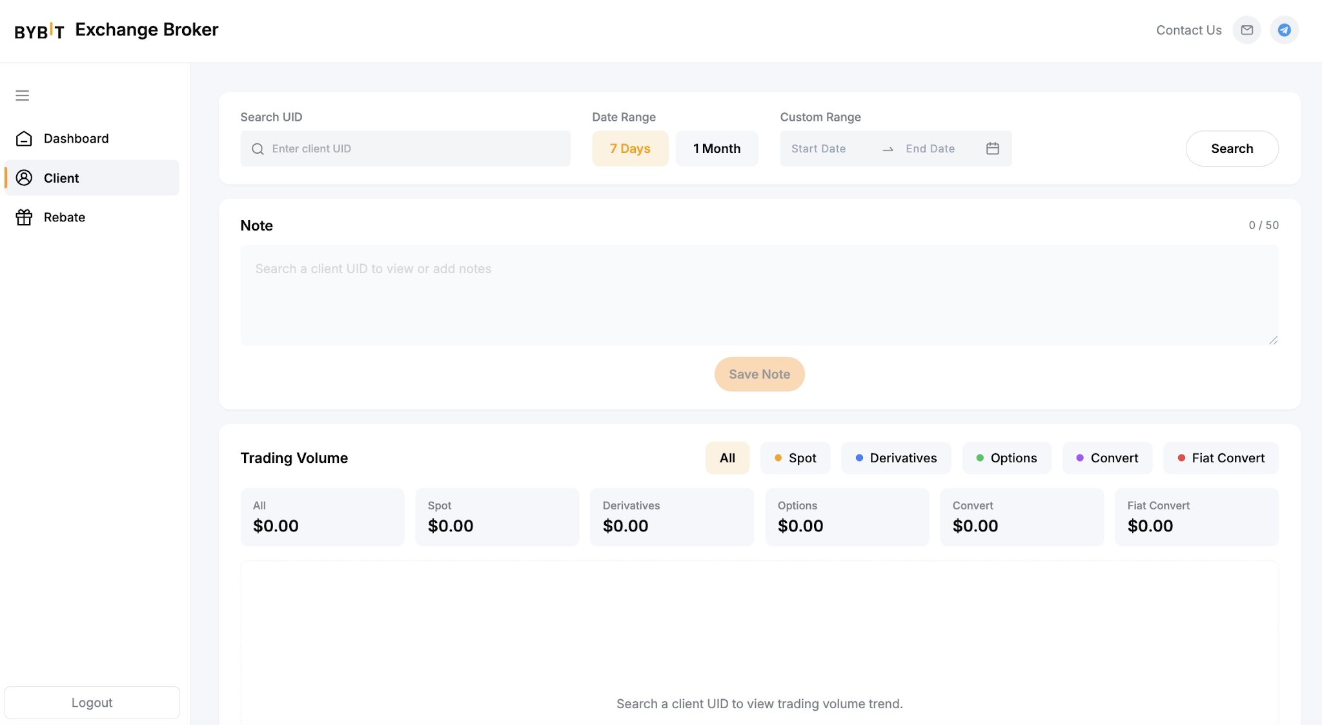Screen dimensions: 1322x725
Task: Click the Logout button
Action: (x=92, y=702)
